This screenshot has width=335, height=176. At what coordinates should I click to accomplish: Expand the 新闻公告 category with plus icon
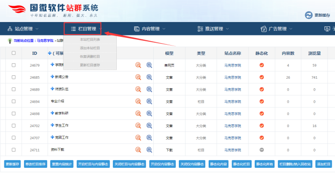pyautogui.click(x=52, y=77)
